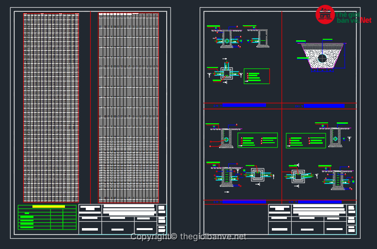
Task: Click the title block of the right sheet
Action: (312, 219)
